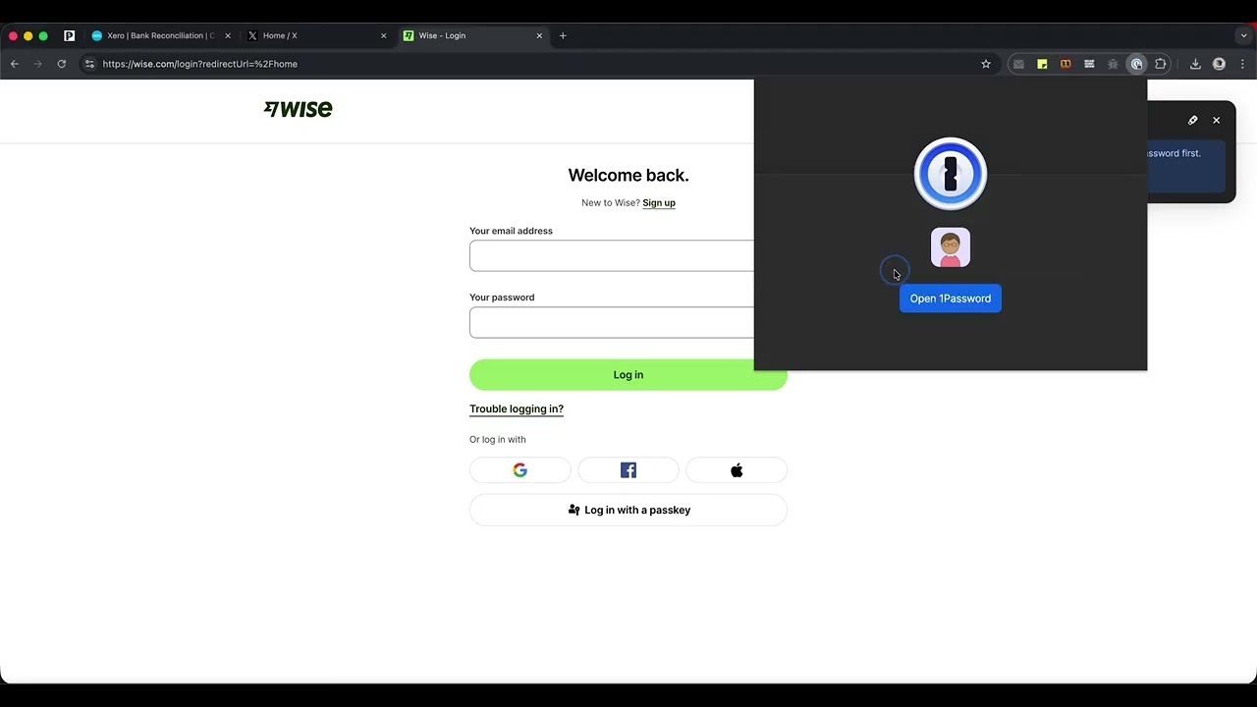
Task: Open the Chrome three-dot menu
Action: [1242, 64]
